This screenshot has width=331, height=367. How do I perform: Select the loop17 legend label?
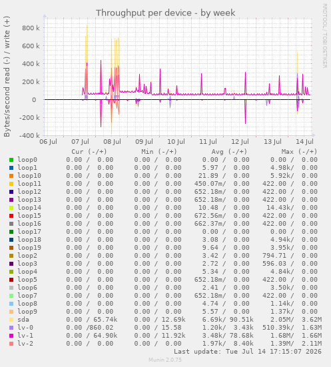pyautogui.click(x=29, y=232)
